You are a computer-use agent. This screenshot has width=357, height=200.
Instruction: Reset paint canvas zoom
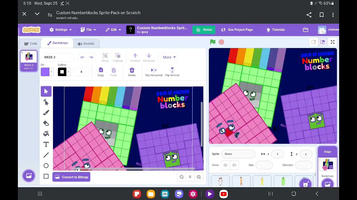190,177
